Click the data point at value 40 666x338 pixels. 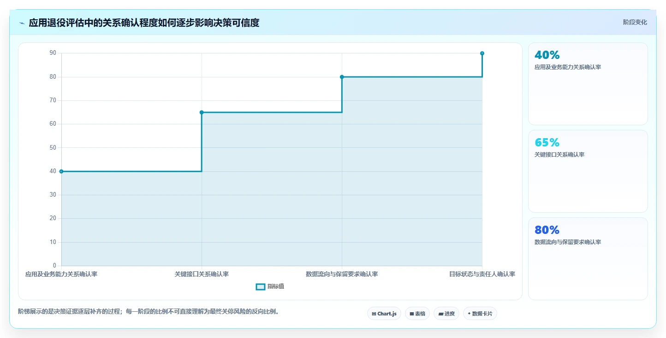point(61,171)
